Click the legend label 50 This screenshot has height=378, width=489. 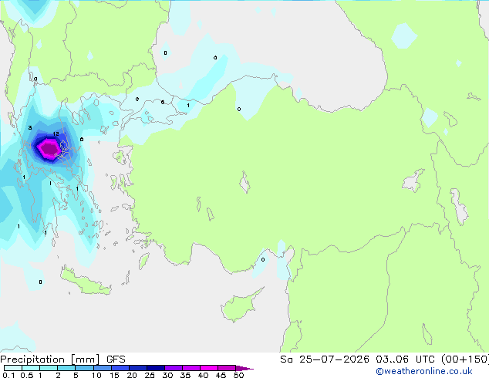(x=238, y=375)
